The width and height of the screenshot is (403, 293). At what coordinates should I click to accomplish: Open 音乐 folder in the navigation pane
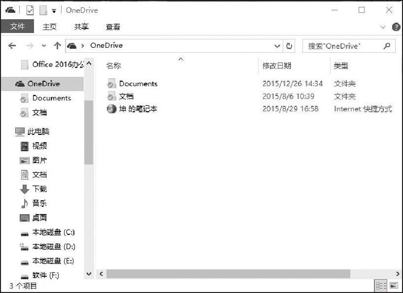click(34, 203)
